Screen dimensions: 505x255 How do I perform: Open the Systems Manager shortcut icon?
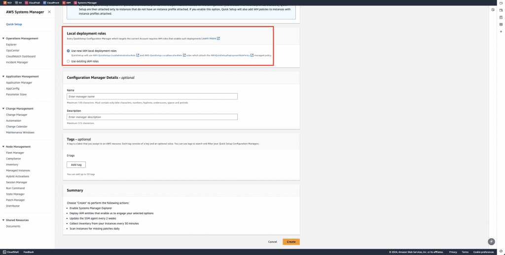click(x=75, y=2)
